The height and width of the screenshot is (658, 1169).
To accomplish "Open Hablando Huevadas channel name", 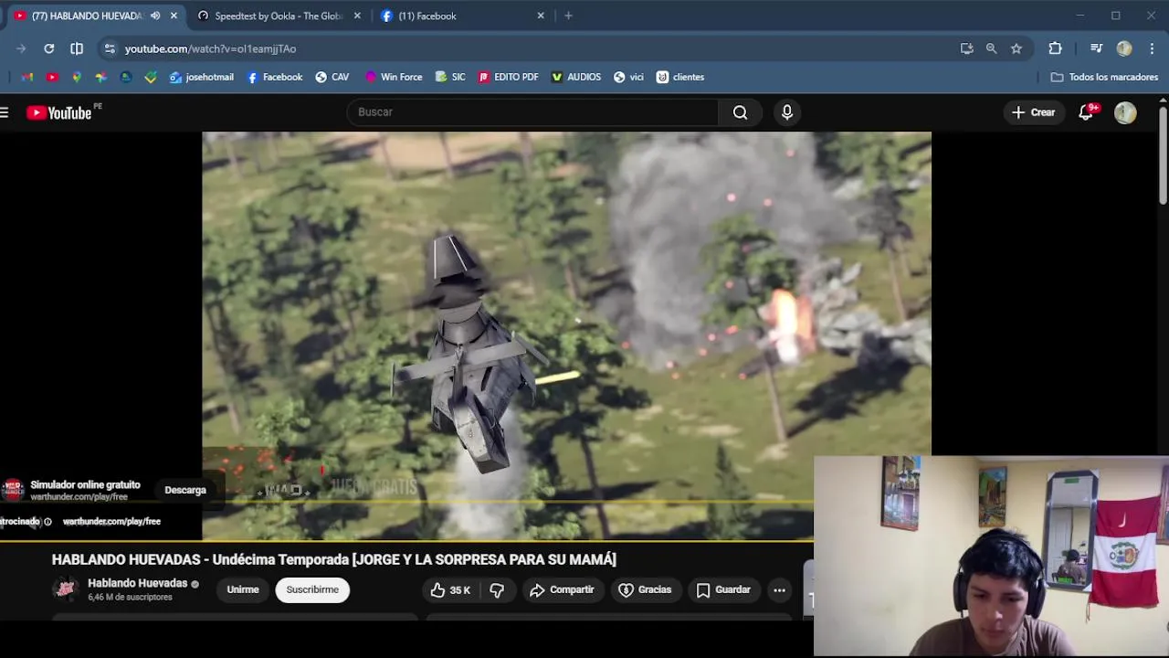I will click(x=137, y=583).
